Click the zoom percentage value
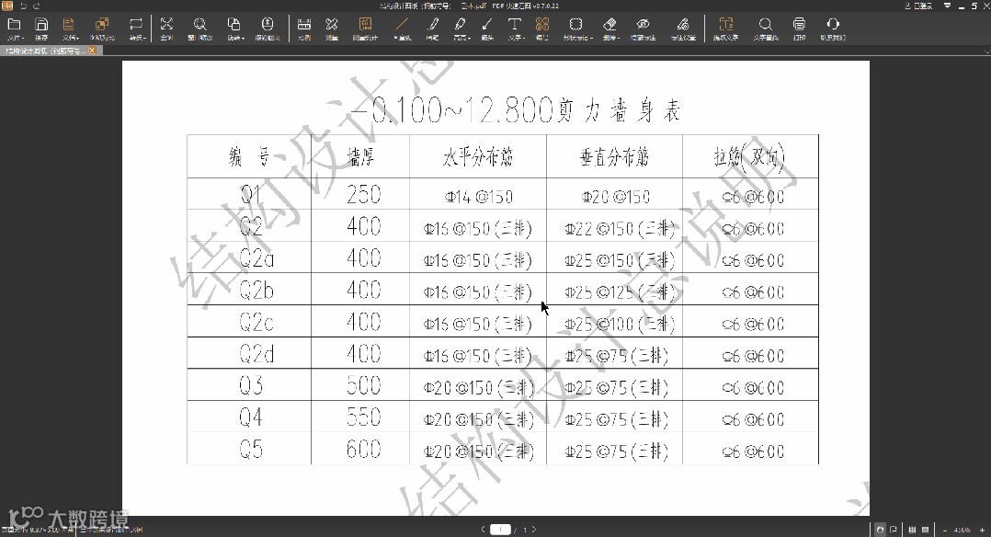This screenshot has height=537, width=991. 963,530
